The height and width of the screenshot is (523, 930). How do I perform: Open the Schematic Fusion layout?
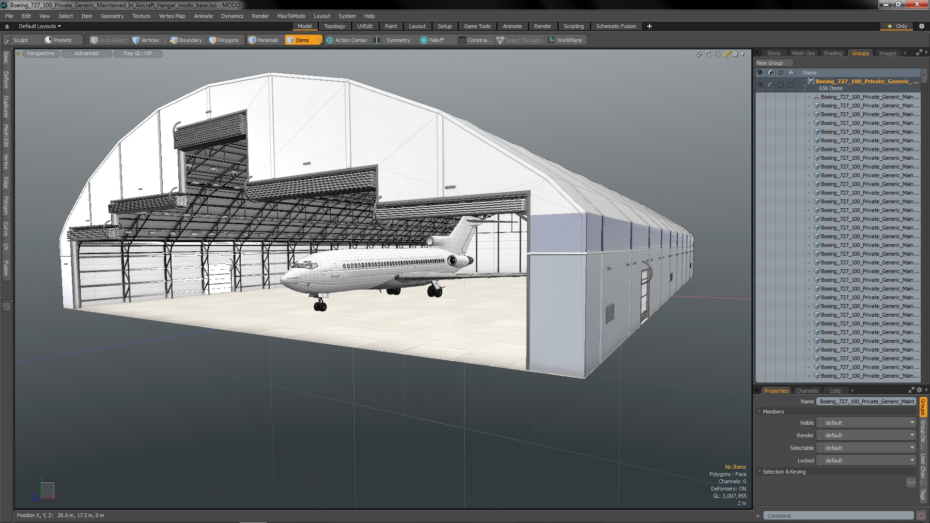click(x=616, y=26)
